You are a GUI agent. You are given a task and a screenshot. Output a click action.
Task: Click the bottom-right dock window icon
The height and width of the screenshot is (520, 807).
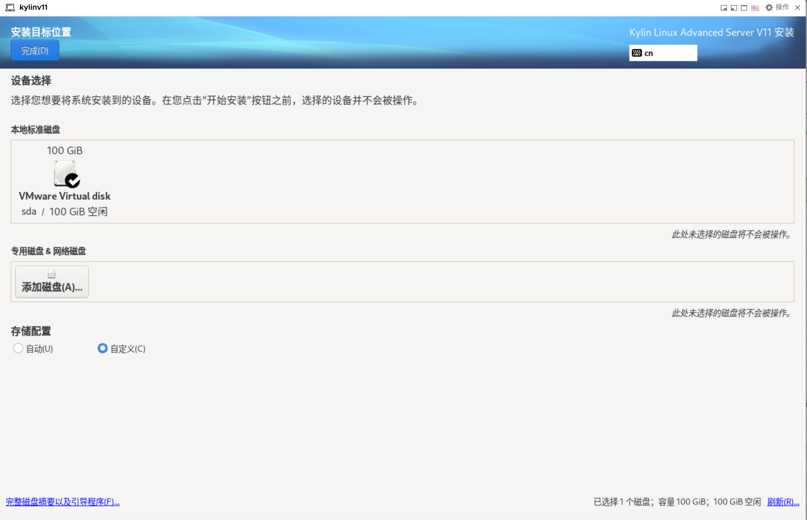(x=724, y=8)
